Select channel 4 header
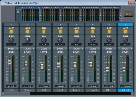 60,25
